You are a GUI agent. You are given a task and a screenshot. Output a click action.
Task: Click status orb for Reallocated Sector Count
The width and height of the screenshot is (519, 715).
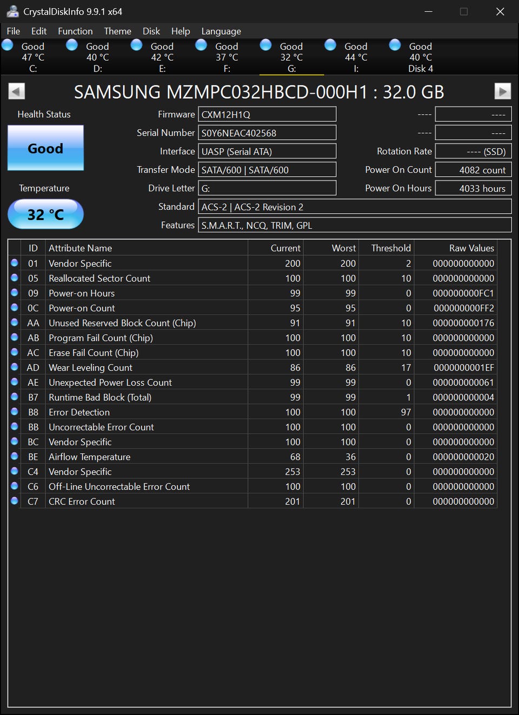click(15, 277)
